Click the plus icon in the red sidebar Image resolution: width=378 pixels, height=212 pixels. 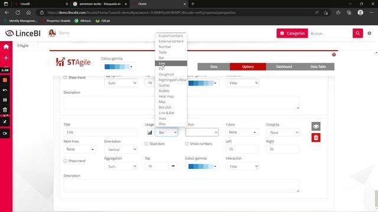click(x=6, y=58)
